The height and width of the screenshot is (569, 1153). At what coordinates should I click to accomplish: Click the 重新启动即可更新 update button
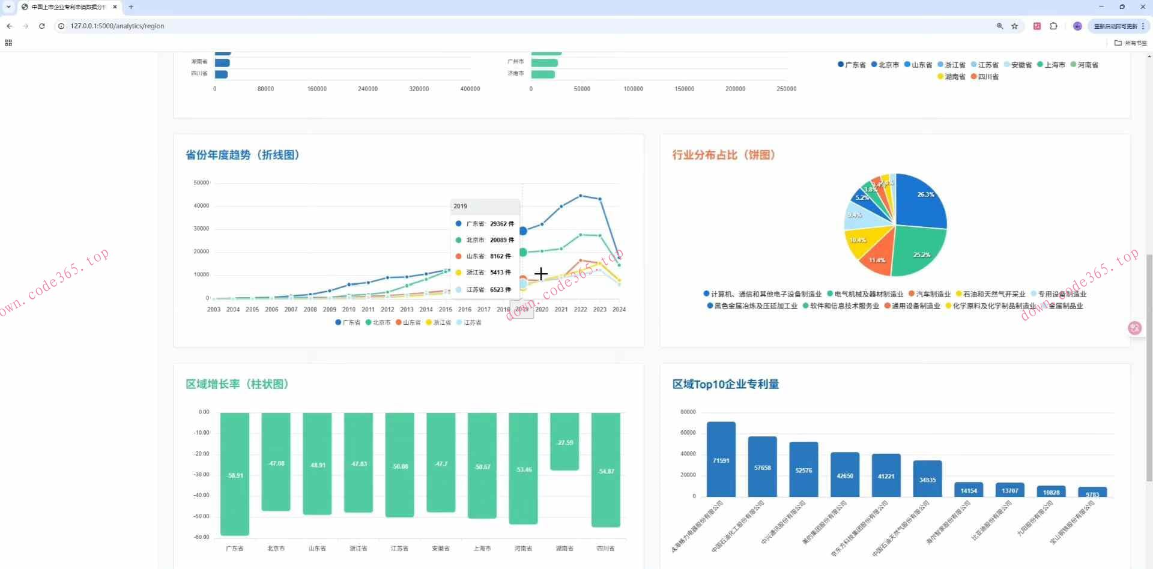1115,26
